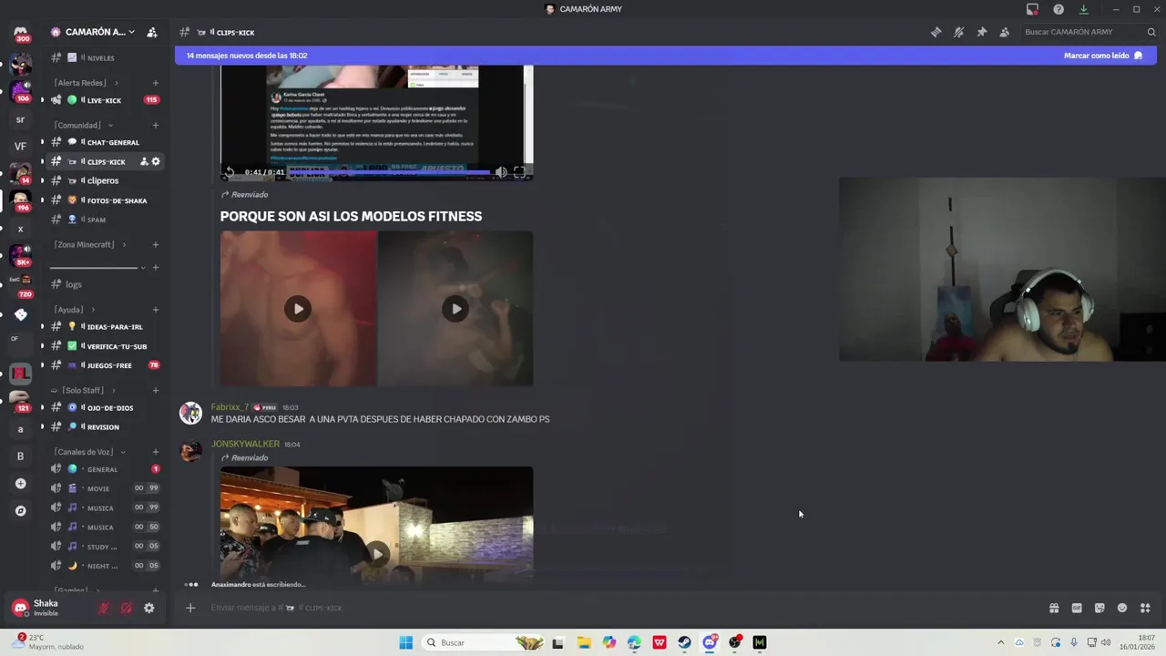
Task: Expand the Solo Staff category
Action: (81, 390)
